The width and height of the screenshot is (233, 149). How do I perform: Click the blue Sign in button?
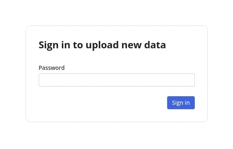coord(181,103)
